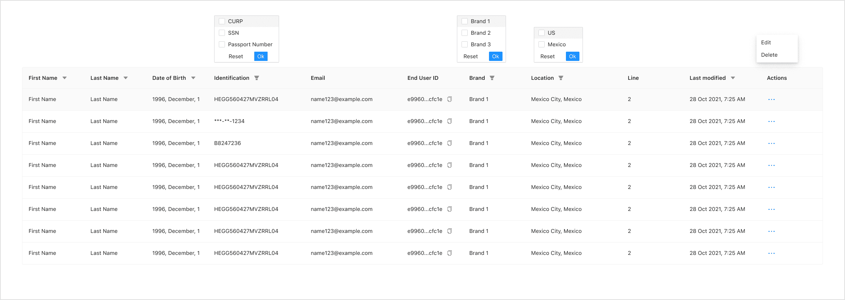Sort by the Last modified column arrow
Viewport: 845px width, 300px height.
pyautogui.click(x=733, y=78)
